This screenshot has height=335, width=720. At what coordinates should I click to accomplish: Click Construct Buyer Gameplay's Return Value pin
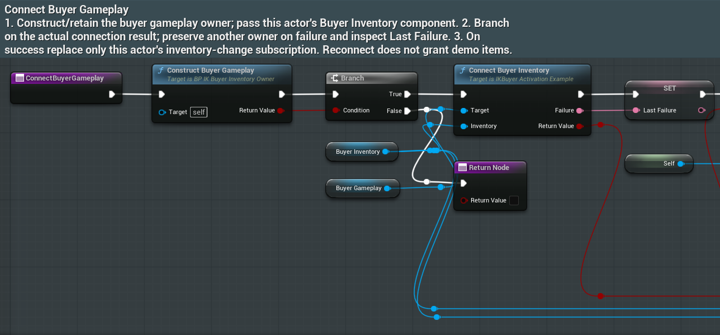click(x=281, y=110)
